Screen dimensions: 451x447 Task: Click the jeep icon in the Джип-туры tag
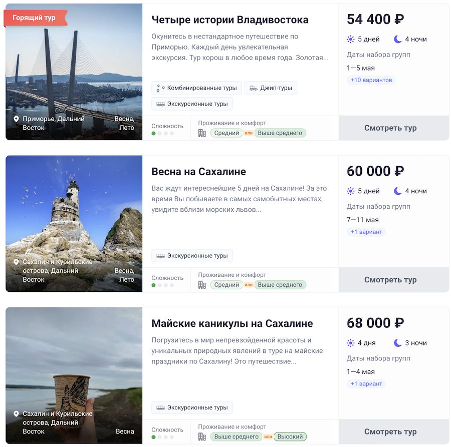pyautogui.click(x=254, y=88)
